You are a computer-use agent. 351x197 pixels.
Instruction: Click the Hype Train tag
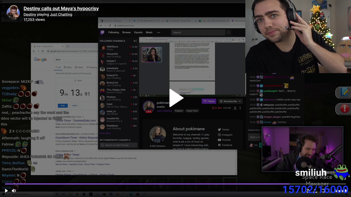(x=192, y=111)
